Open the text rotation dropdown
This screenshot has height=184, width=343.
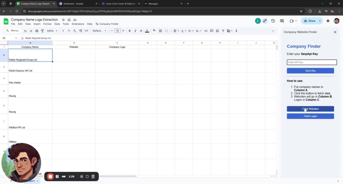pyautogui.click(x=198, y=31)
